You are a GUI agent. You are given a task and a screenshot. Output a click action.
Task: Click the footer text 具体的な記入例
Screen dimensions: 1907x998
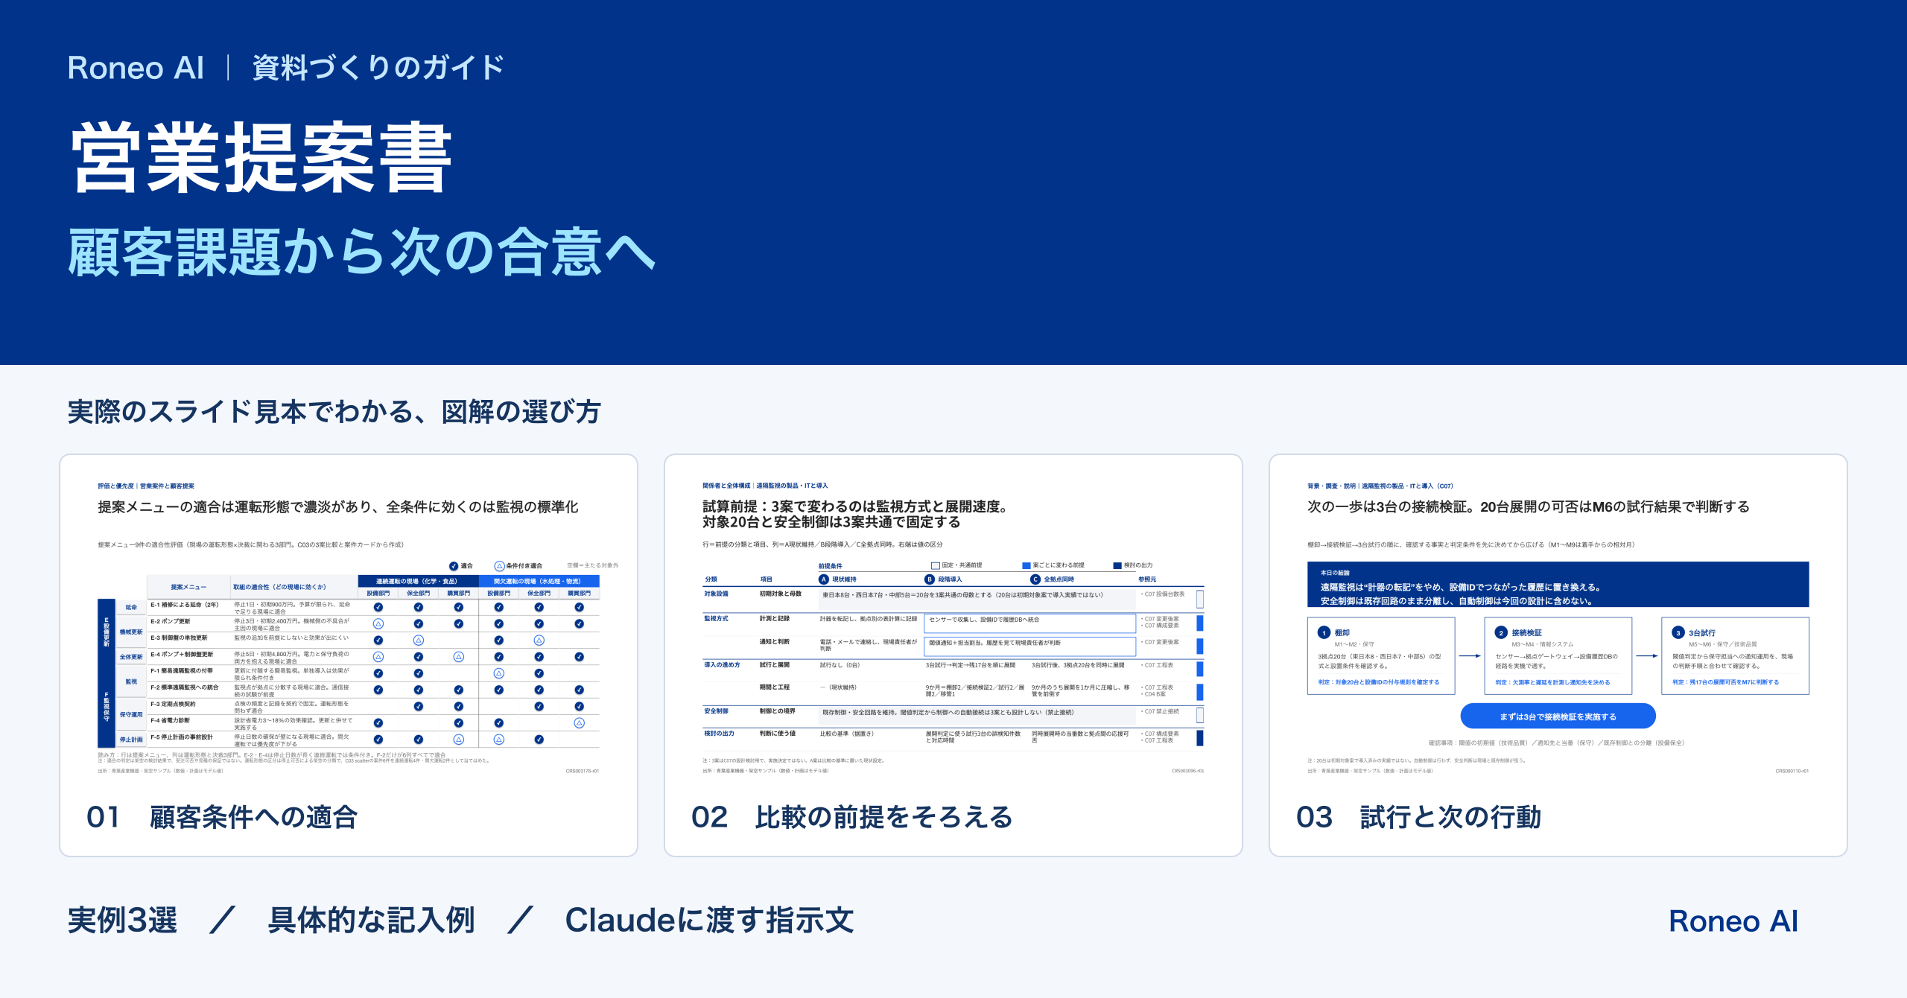tap(372, 921)
